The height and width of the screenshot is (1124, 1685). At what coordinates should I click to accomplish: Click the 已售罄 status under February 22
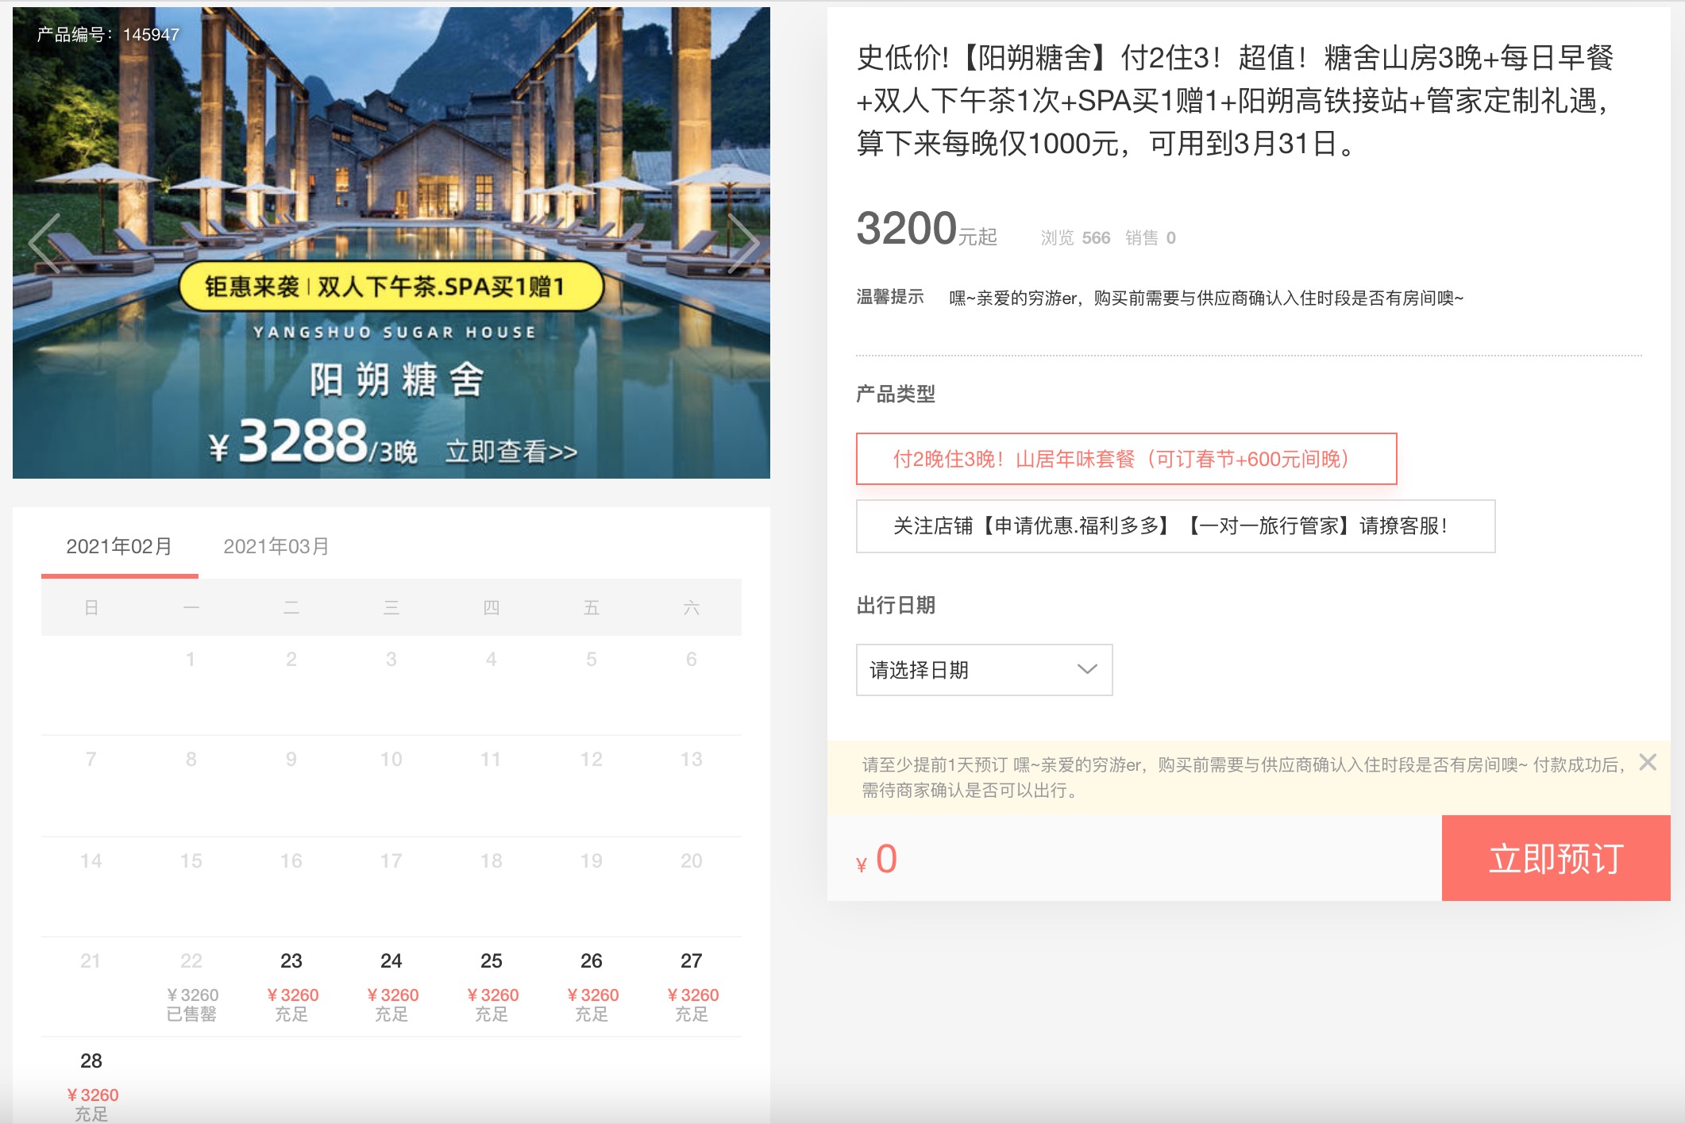click(191, 1014)
